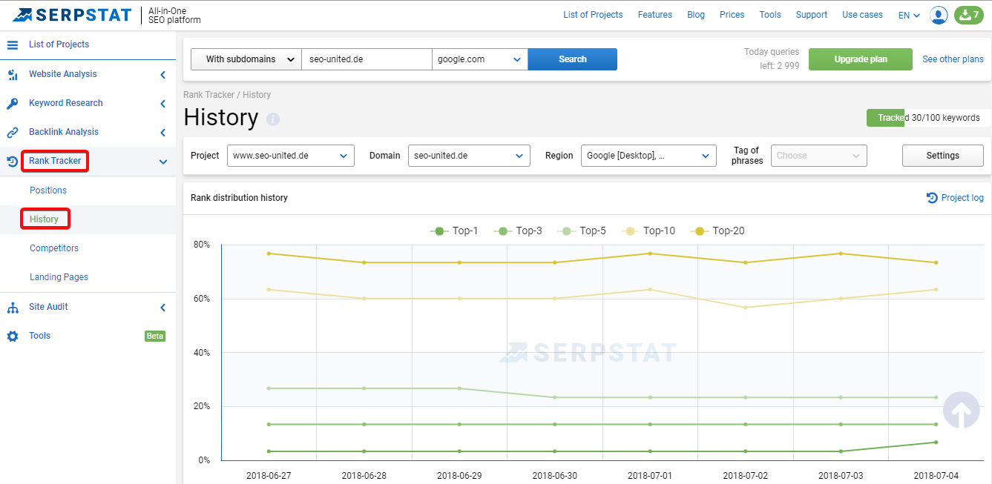Click the Tools gear icon
This screenshot has width=992, height=484.
pos(13,336)
